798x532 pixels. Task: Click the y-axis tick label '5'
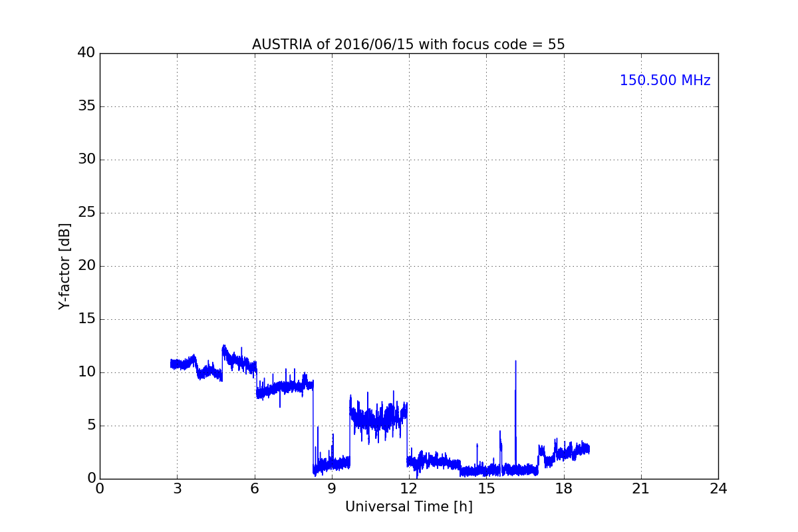[90, 426]
